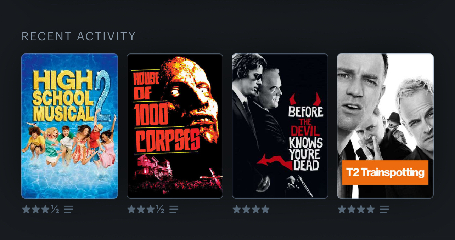The width and height of the screenshot is (455, 240).
Task: Open the High School Musical 2 poster
Action: pos(70,126)
